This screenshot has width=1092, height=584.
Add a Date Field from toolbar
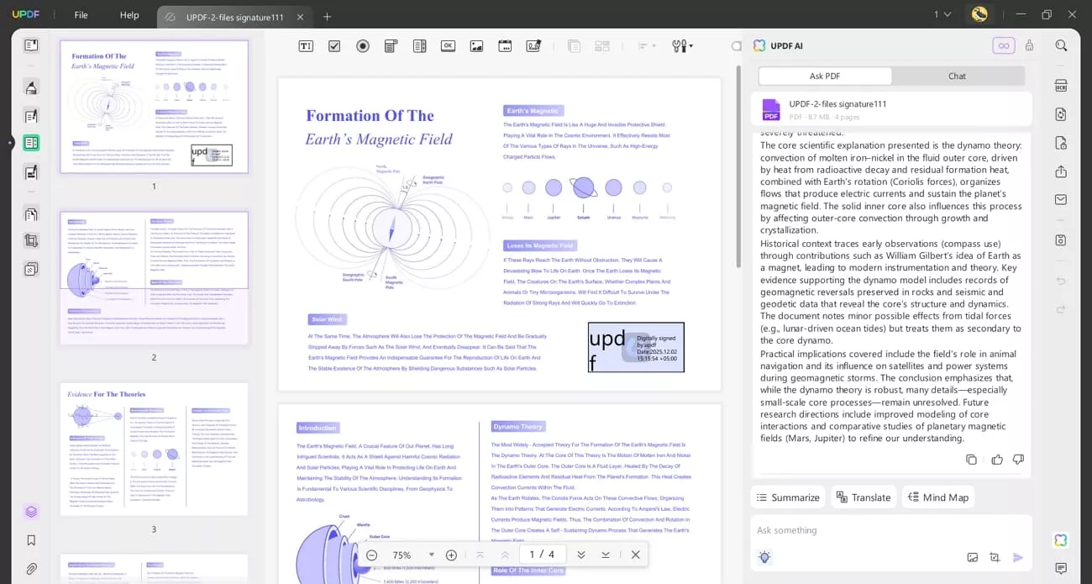[x=505, y=46]
